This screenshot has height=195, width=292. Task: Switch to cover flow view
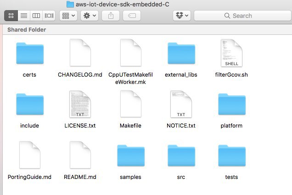[x=49, y=16]
